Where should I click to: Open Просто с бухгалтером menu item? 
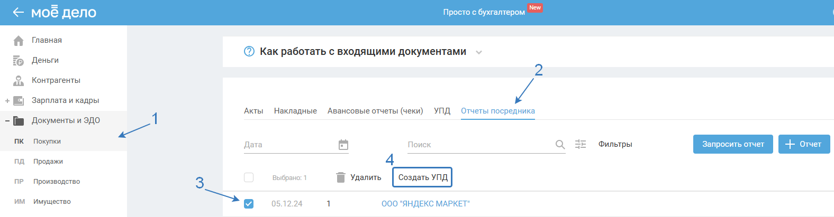(484, 12)
